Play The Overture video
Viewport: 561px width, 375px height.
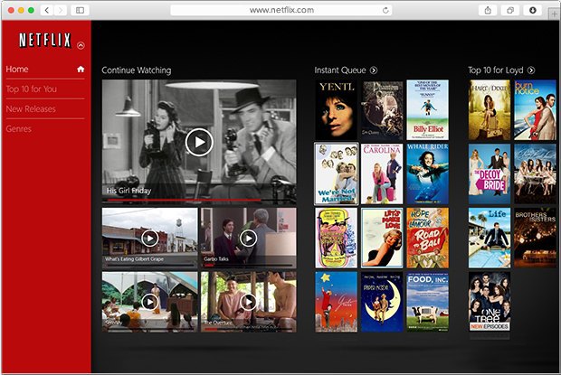[248, 302]
